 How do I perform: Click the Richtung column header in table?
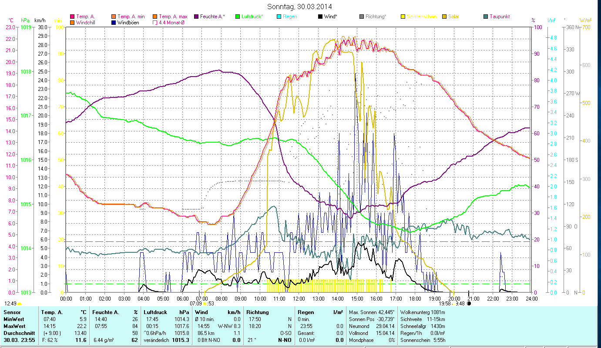pos(257,312)
